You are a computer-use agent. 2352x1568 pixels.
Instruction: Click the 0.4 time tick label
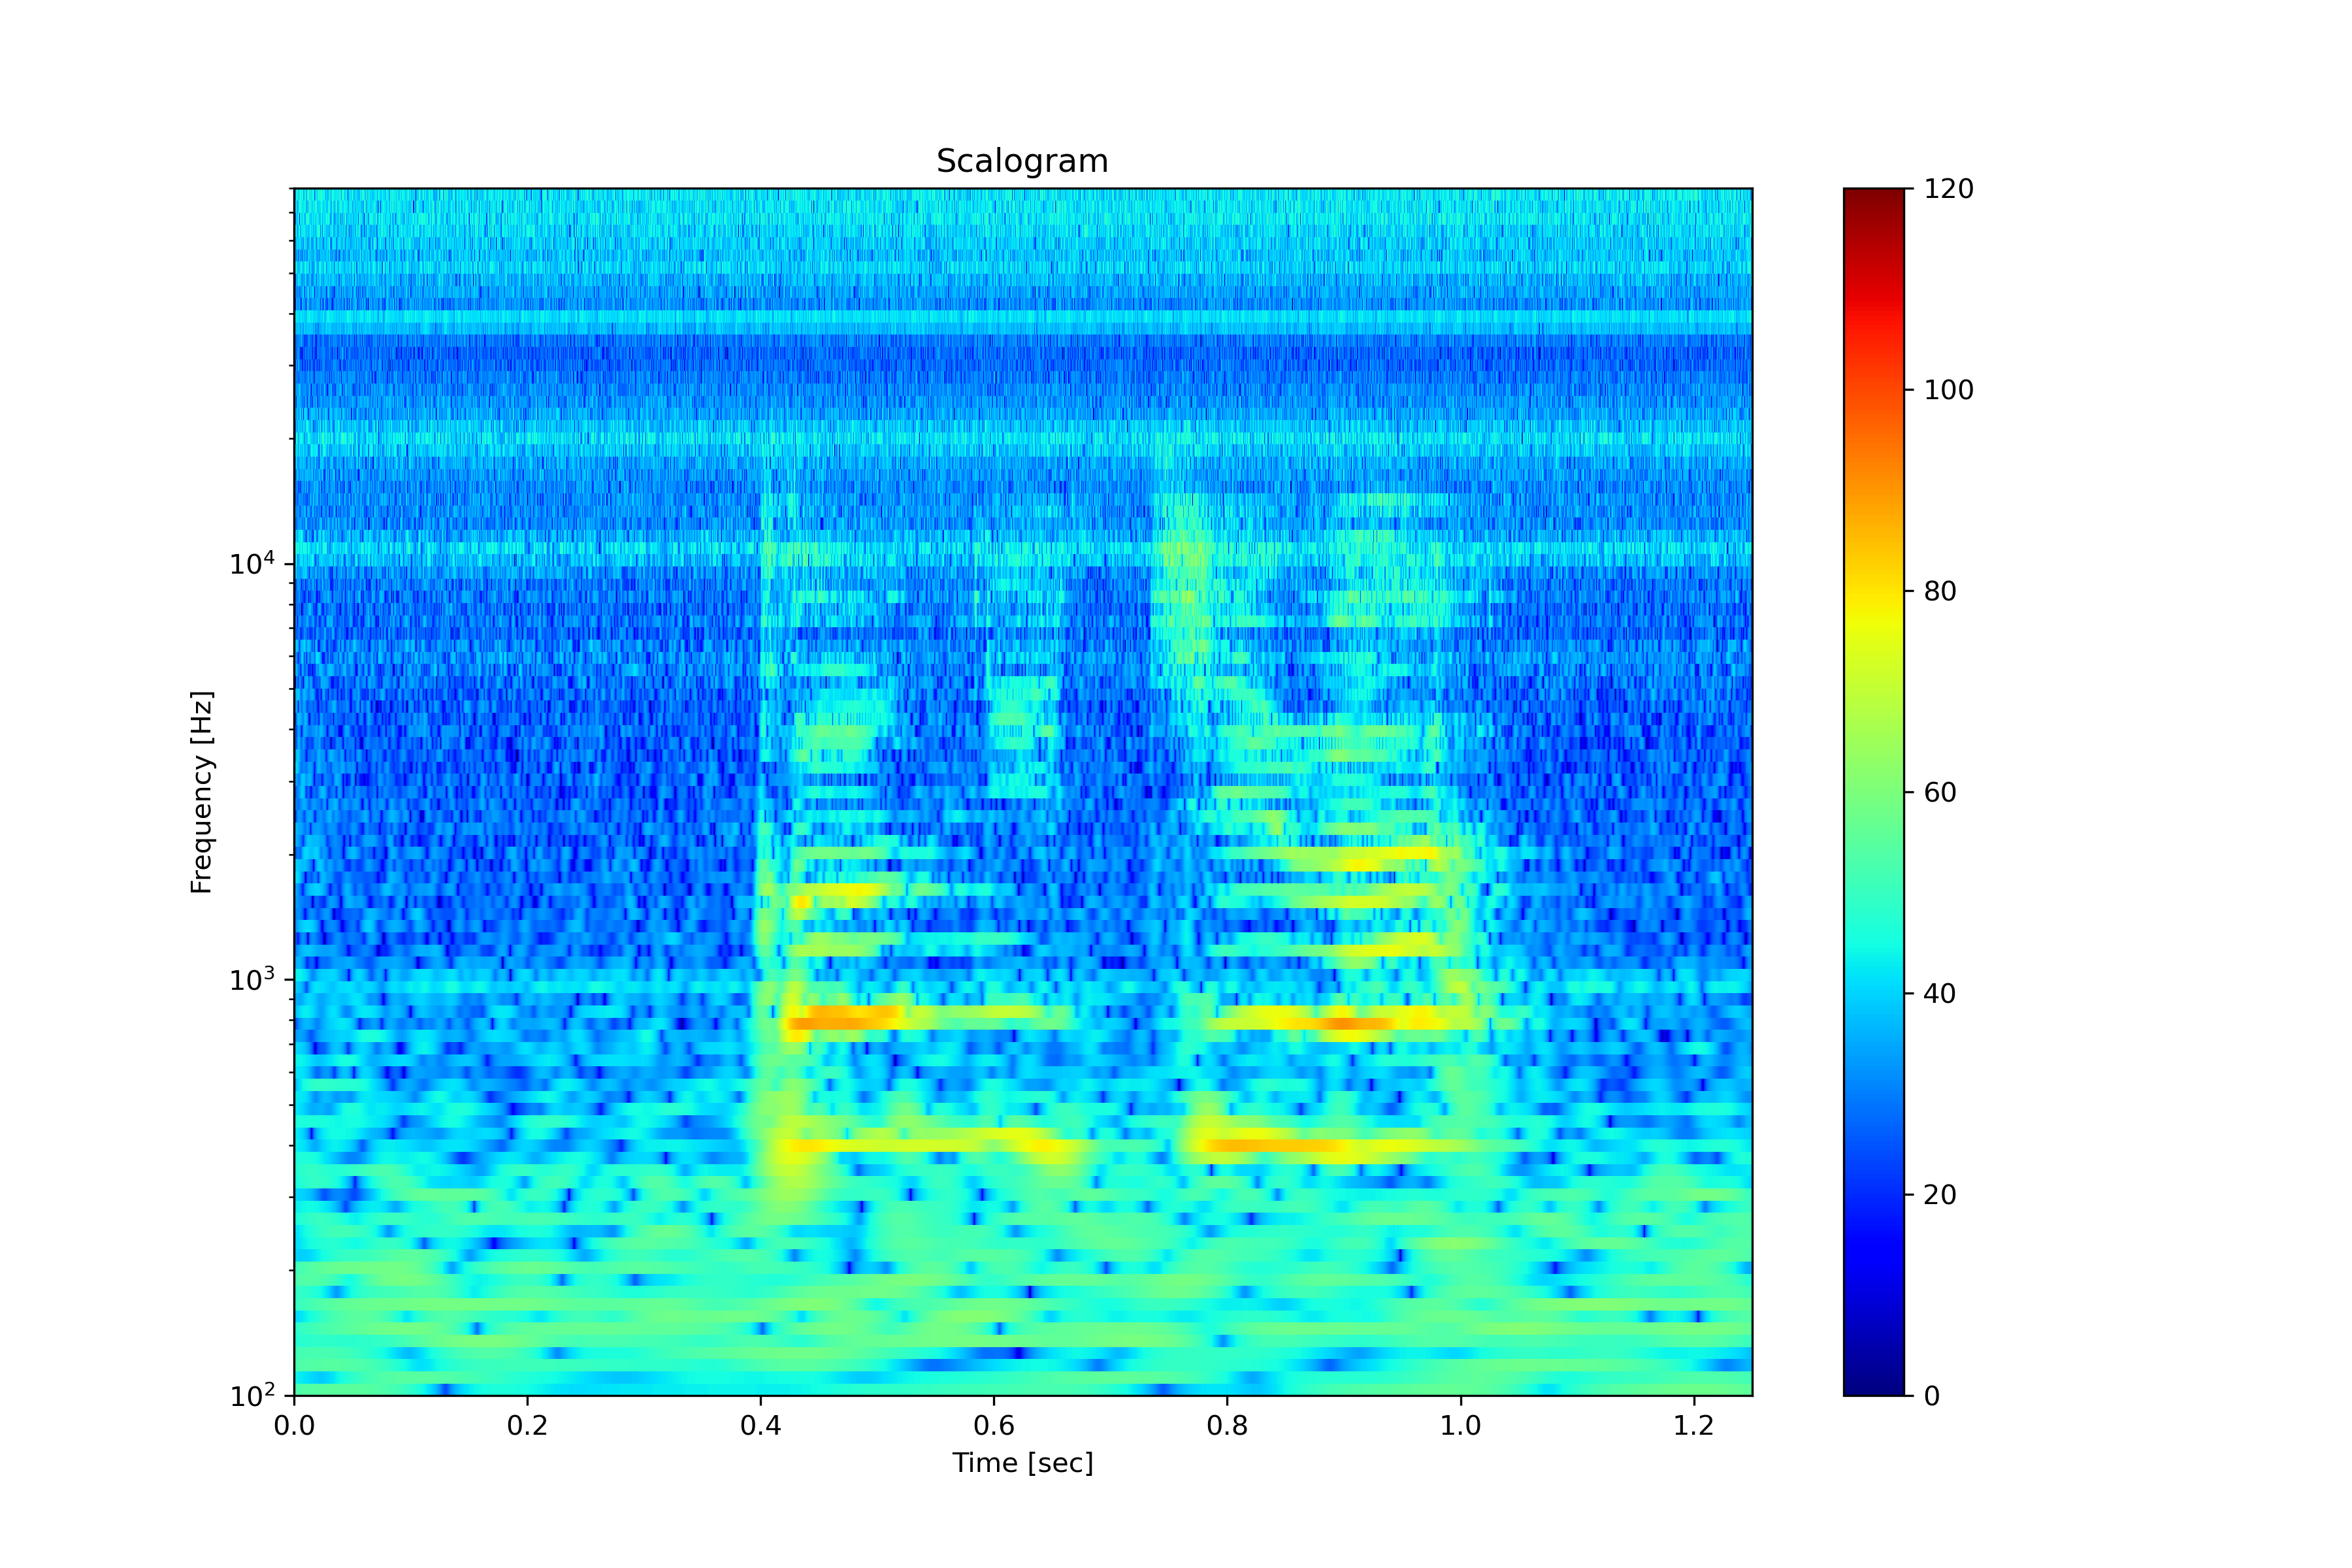pos(760,1425)
